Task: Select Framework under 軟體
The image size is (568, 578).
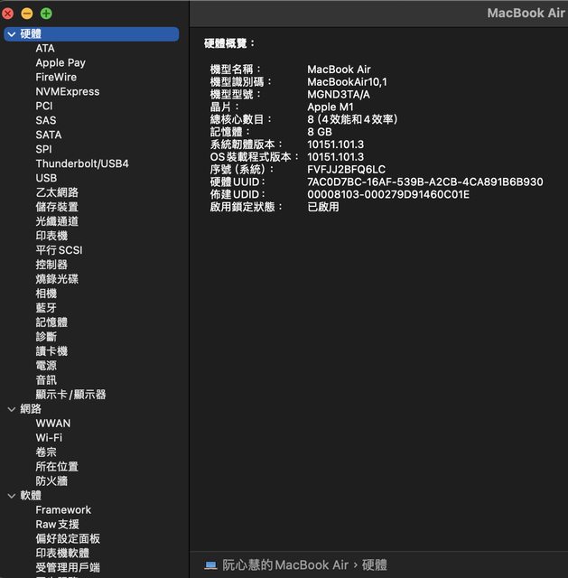Action: [x=63, y=510]
